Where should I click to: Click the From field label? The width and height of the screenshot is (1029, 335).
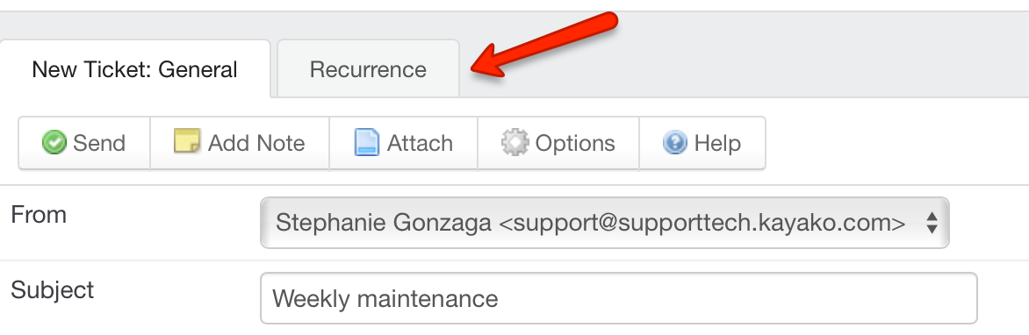coord(39,214)
